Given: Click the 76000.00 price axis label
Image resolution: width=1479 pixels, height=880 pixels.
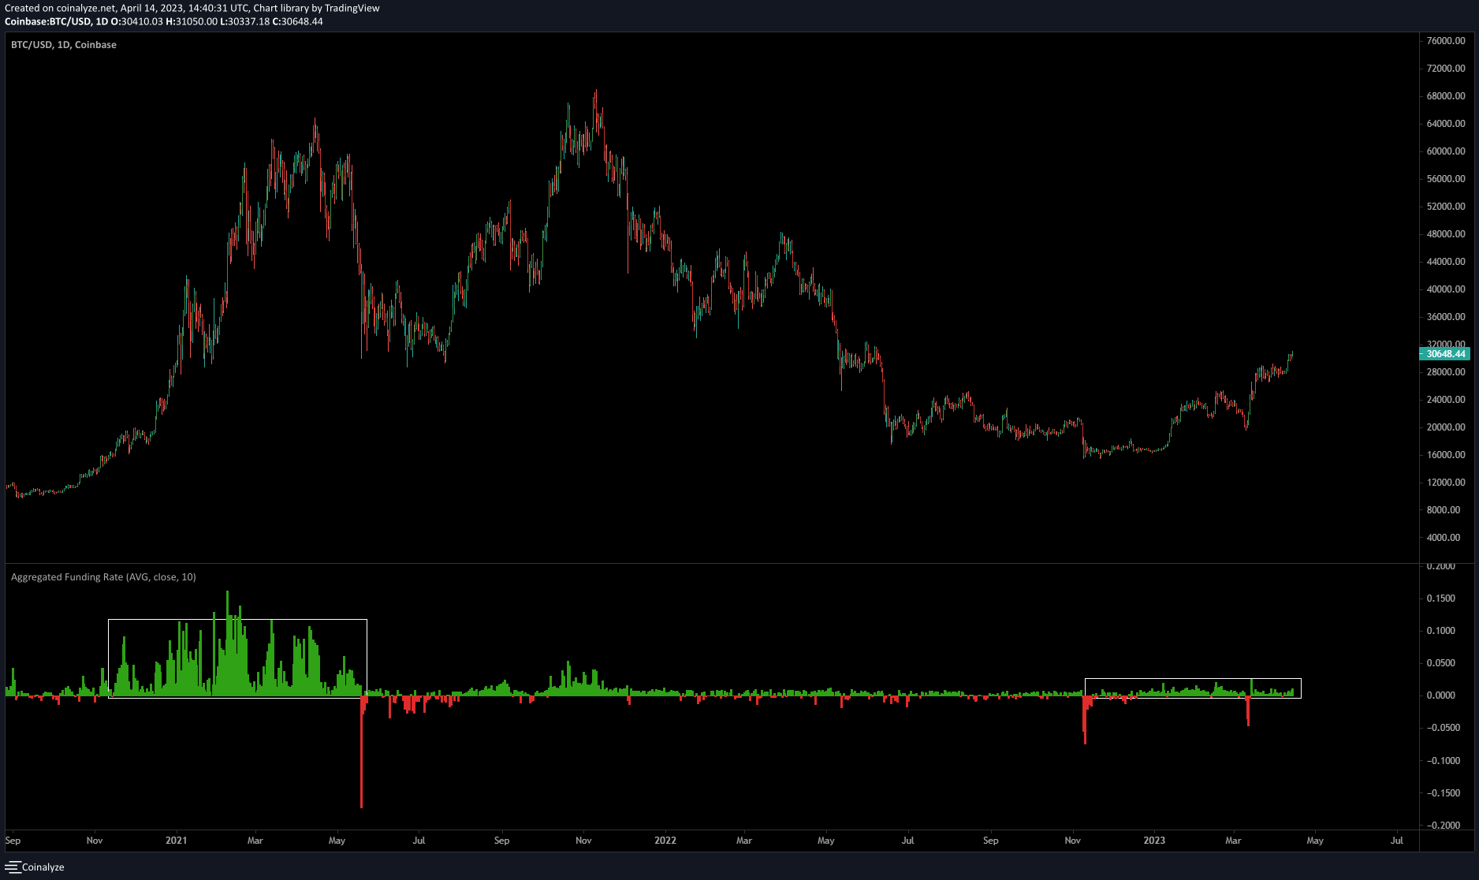Looking at the screenshot, I should [x=1446, y=41].
